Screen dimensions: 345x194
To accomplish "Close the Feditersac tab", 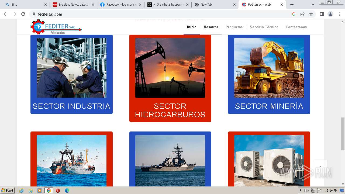I will click(x=282, y=5).
